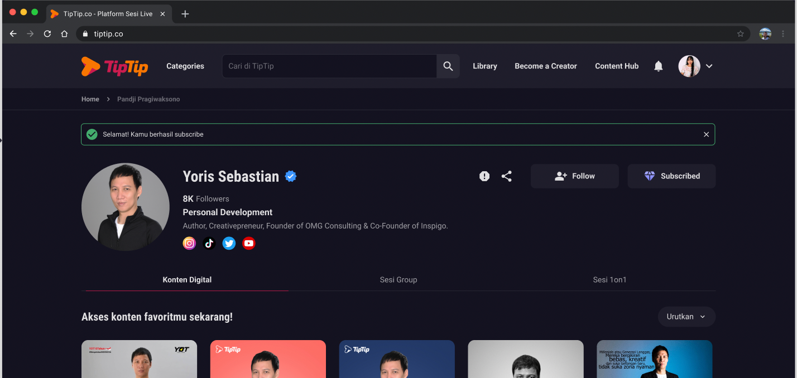Click the report exclamation icon
The image size is (797, 378).
[484, 176]
